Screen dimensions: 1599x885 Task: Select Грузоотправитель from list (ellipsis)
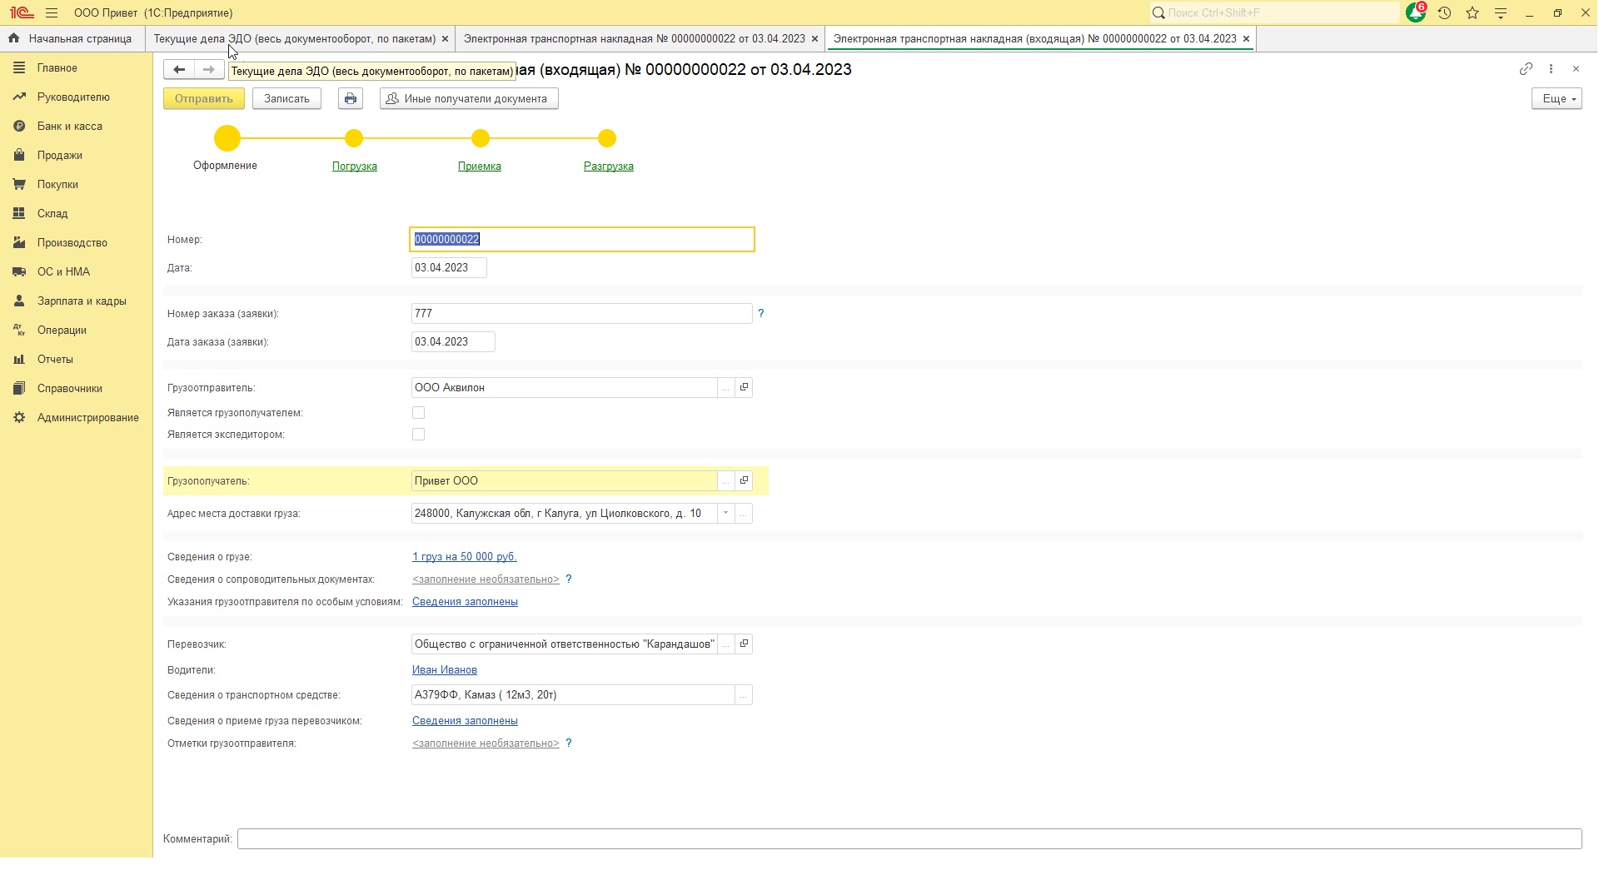pos(726,388)
